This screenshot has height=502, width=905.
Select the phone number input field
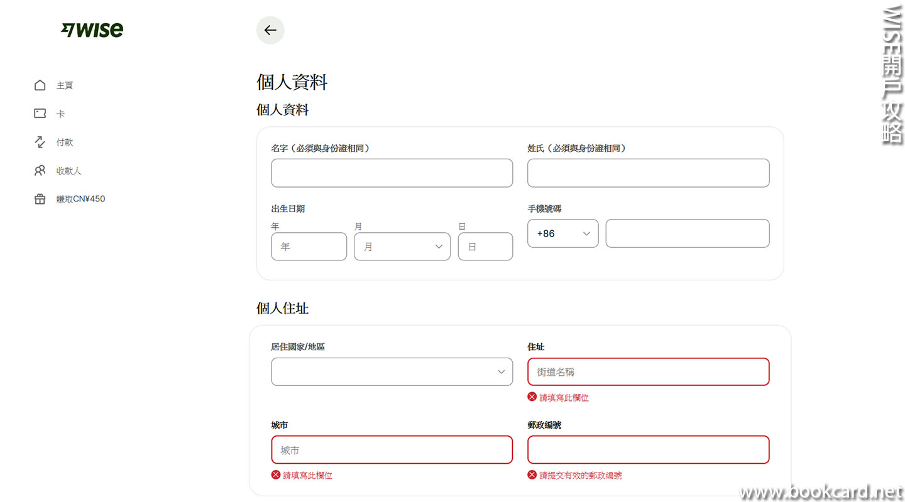click(687, 233)
